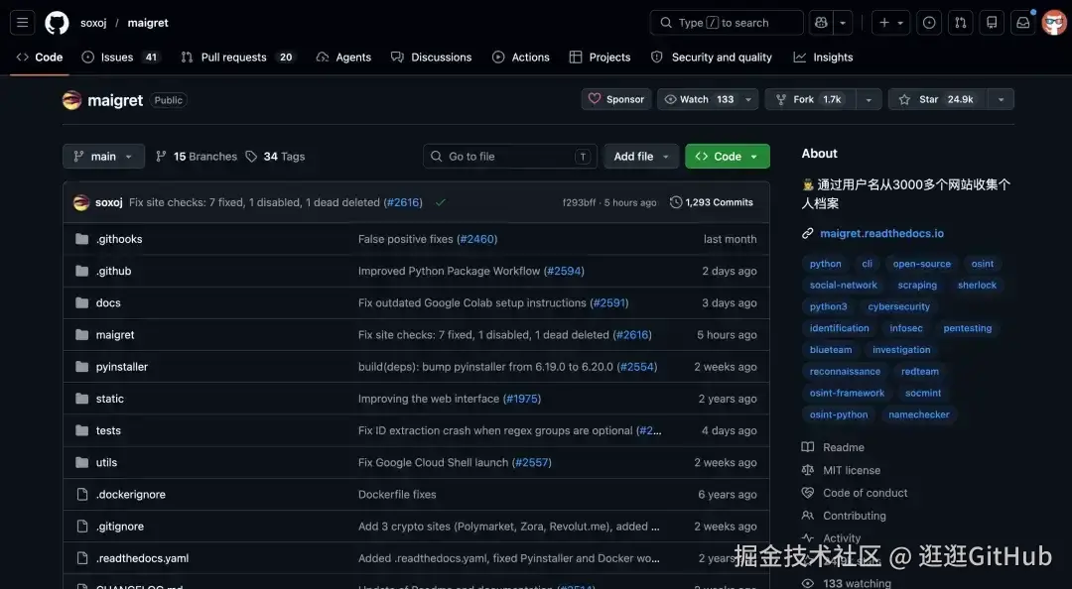The height and width of the screenshot is (589, 1072).
Task: Switch to the Code tab
Action: [x=39, y=58]
